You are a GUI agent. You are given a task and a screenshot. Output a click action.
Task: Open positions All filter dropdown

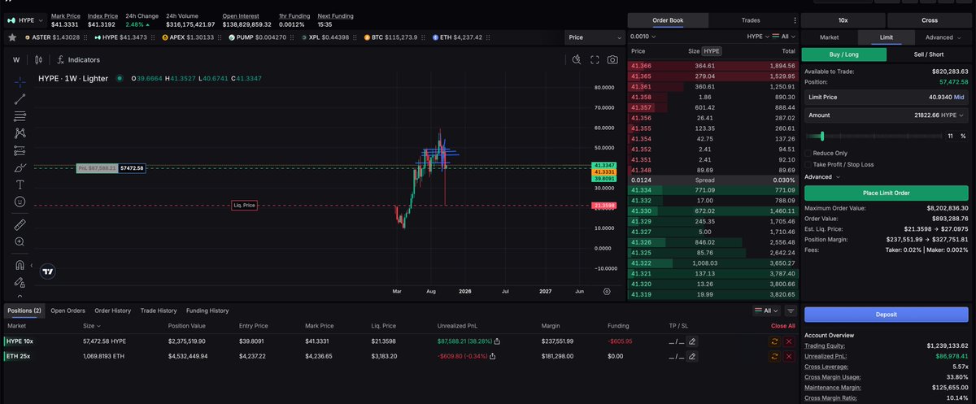click(x=767, y=311)
